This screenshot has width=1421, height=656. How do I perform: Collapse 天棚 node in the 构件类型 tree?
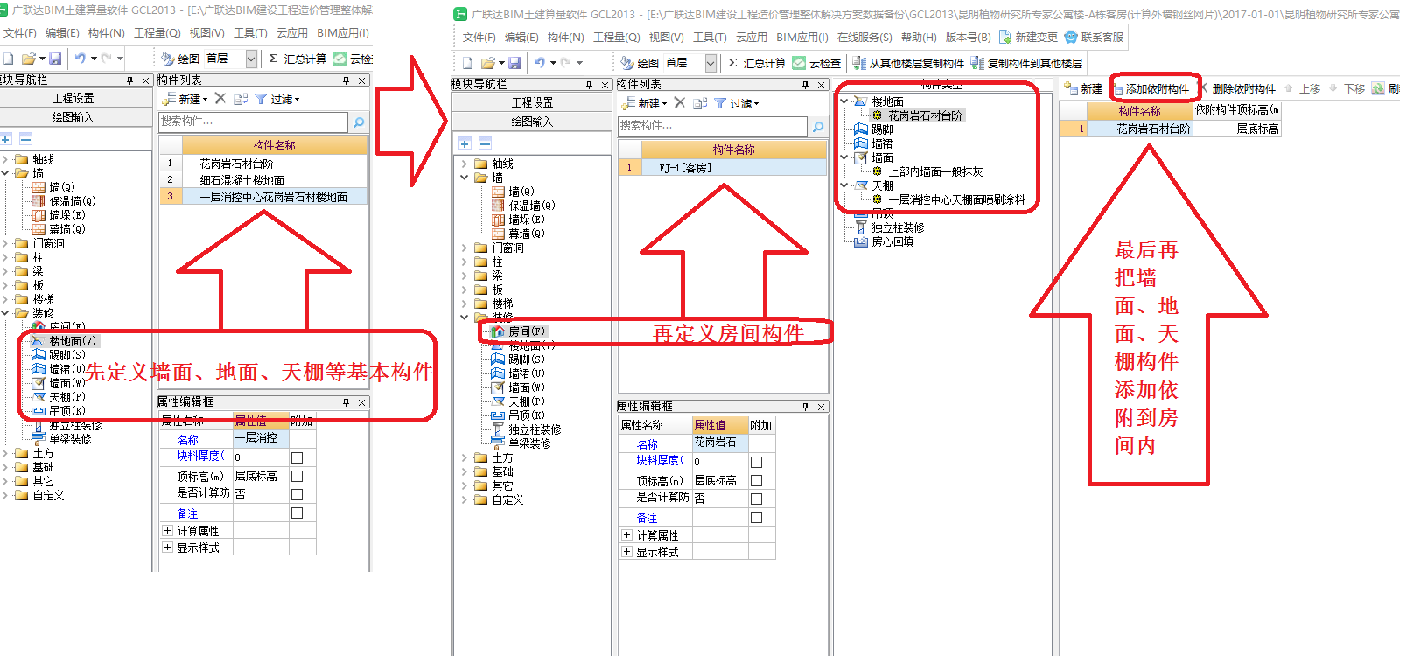click(x=844, y=185)
